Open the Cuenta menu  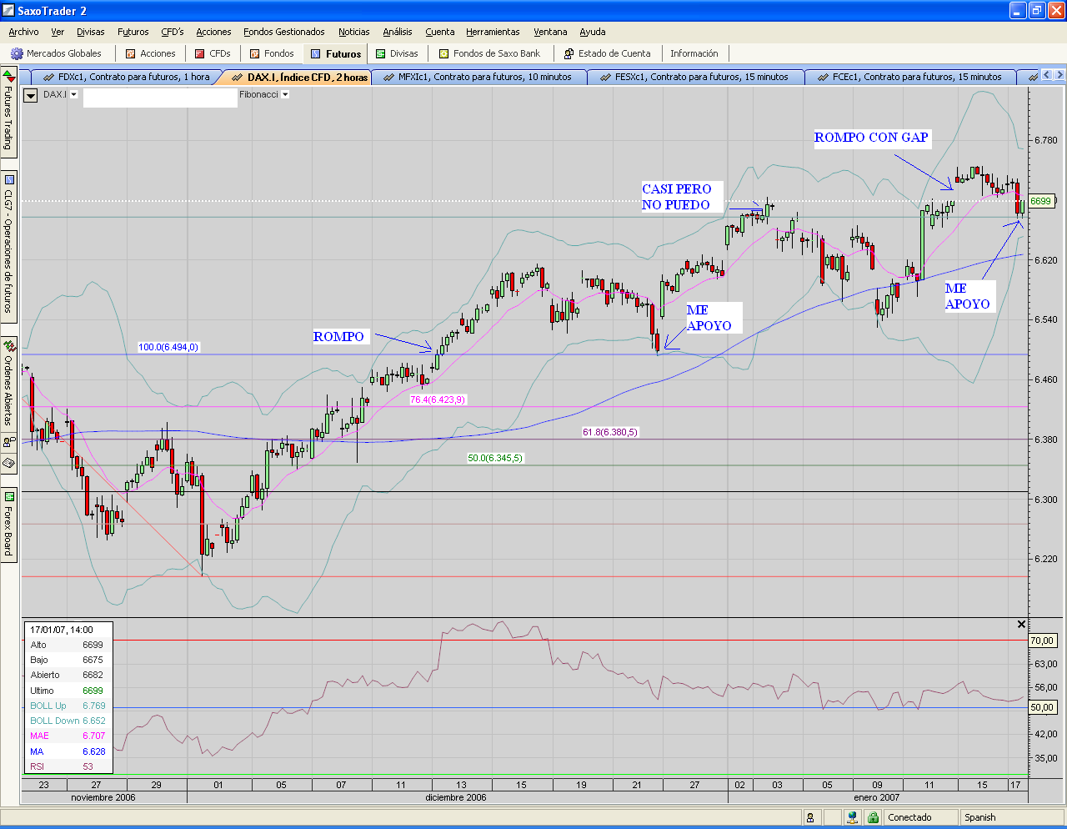(440, 32)
